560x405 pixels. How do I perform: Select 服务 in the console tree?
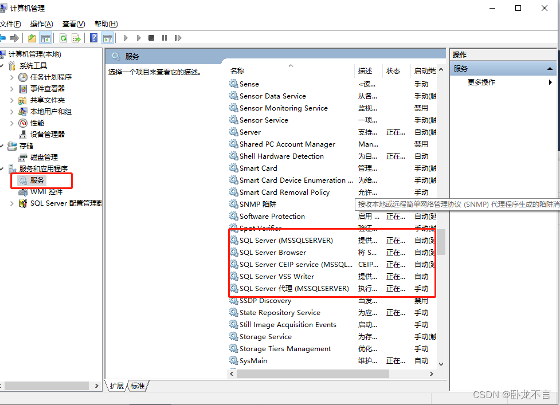(x=37, y=180)
